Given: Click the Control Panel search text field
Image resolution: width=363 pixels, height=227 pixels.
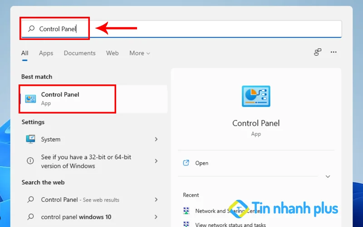Looking at the screenshot, I should click(181, 29).
